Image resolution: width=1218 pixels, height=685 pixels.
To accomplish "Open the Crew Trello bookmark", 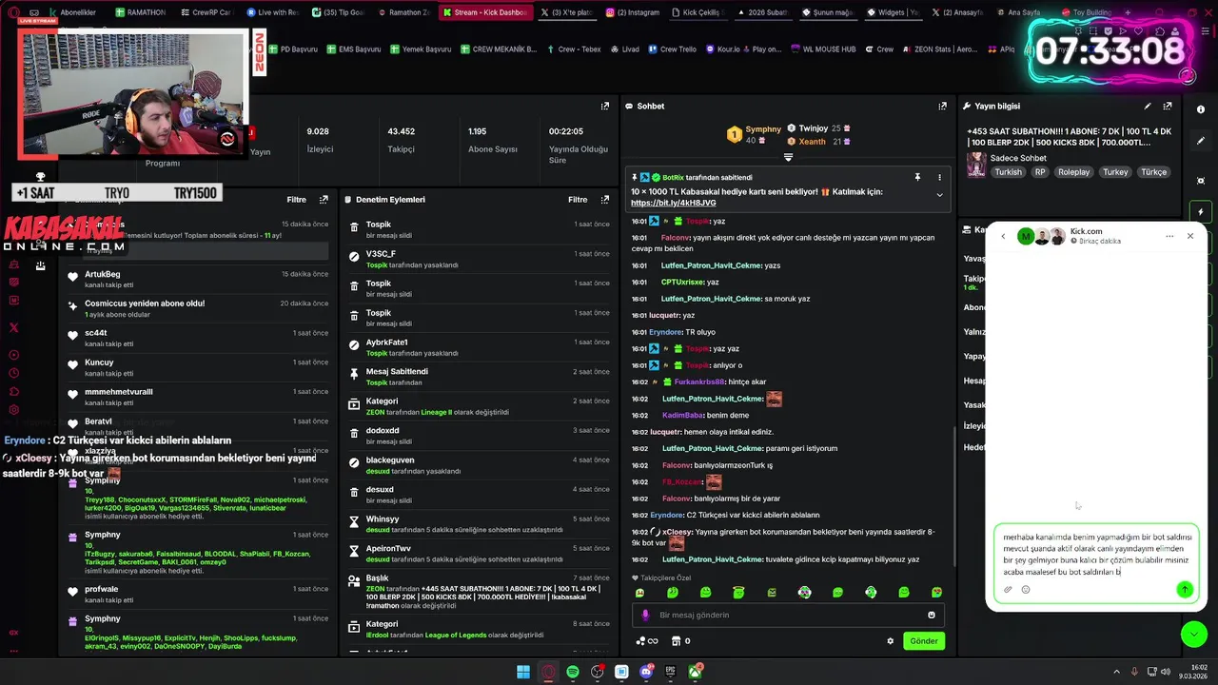I will click(672, 49).
